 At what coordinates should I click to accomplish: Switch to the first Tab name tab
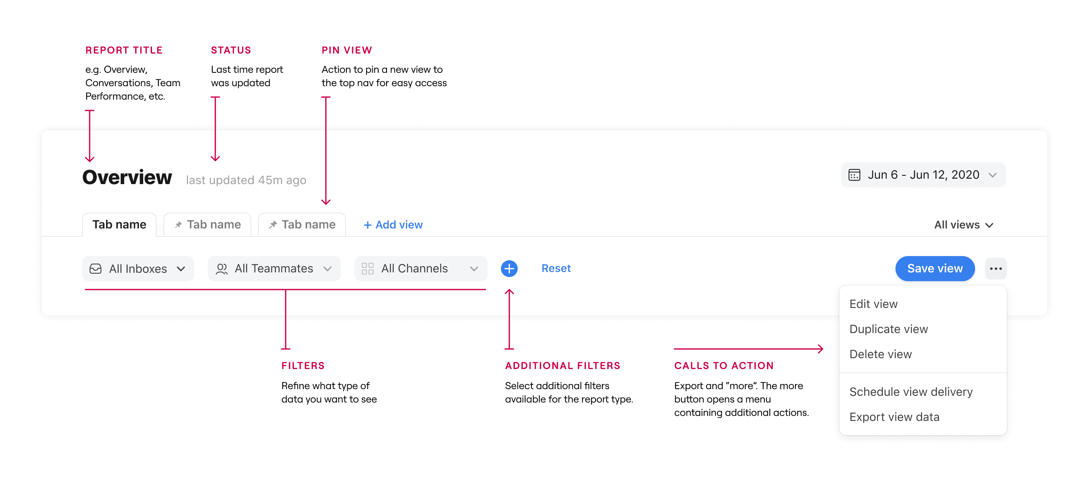tap(119, 224)
